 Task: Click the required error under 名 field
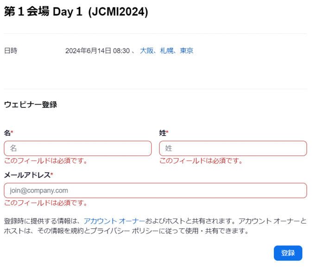click(46, 161)
